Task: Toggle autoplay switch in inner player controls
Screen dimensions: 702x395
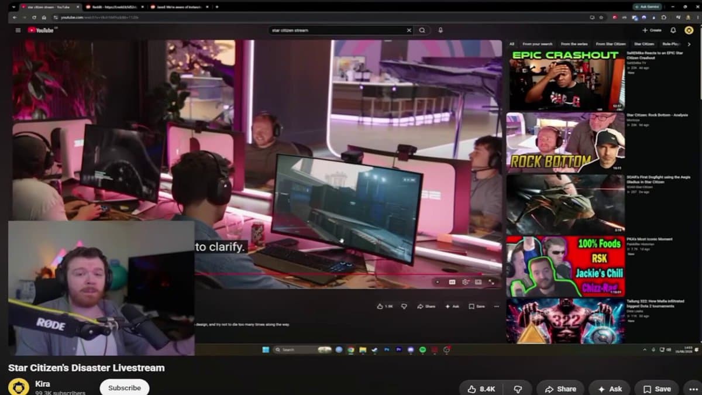Action: [x=437, y=281]
